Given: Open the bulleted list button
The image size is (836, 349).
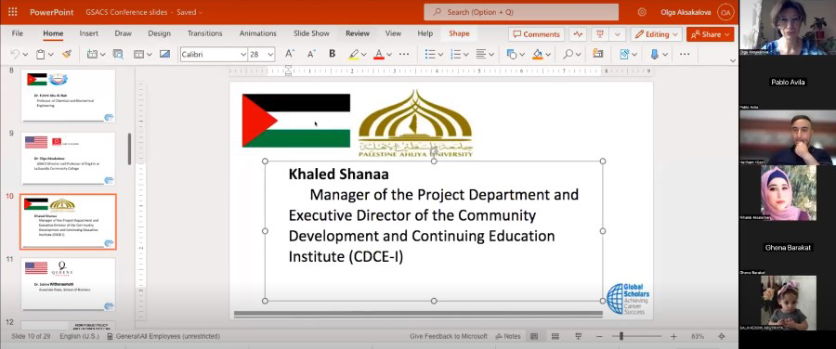Looking at the screenshot, I should tap(430, 54).
